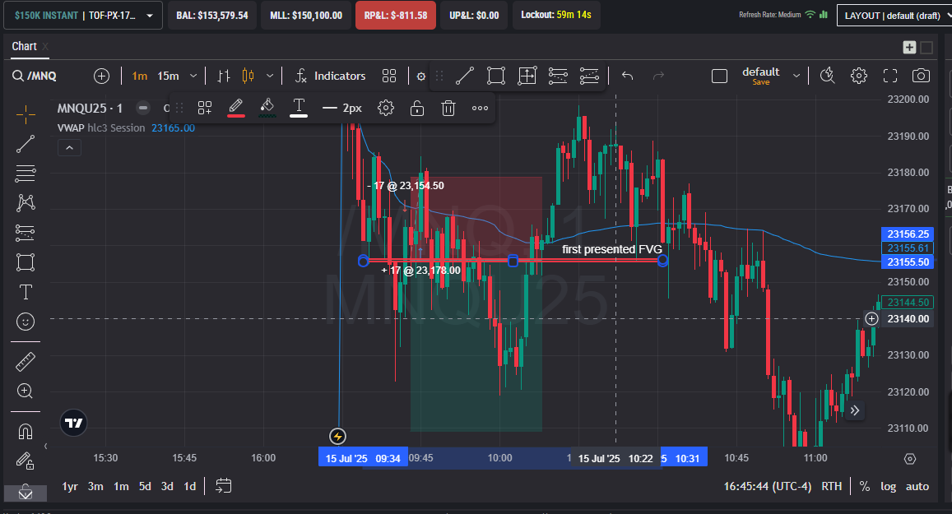Screen dimensions: 952x514
Task: Toggle lock all drawings in sidebar
Action: coord(26,492)
